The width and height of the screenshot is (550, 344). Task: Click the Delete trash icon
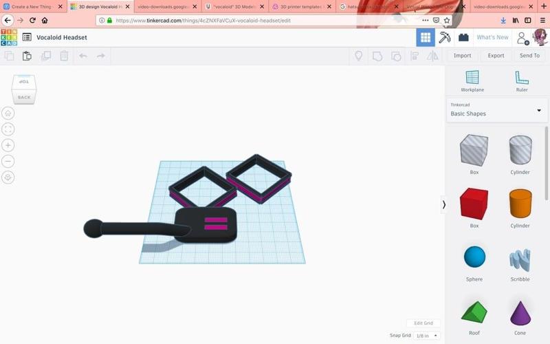tap(64, 56)
